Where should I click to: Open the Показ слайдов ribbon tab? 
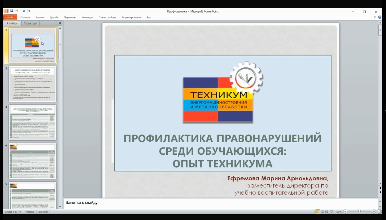tap(107, 17)
